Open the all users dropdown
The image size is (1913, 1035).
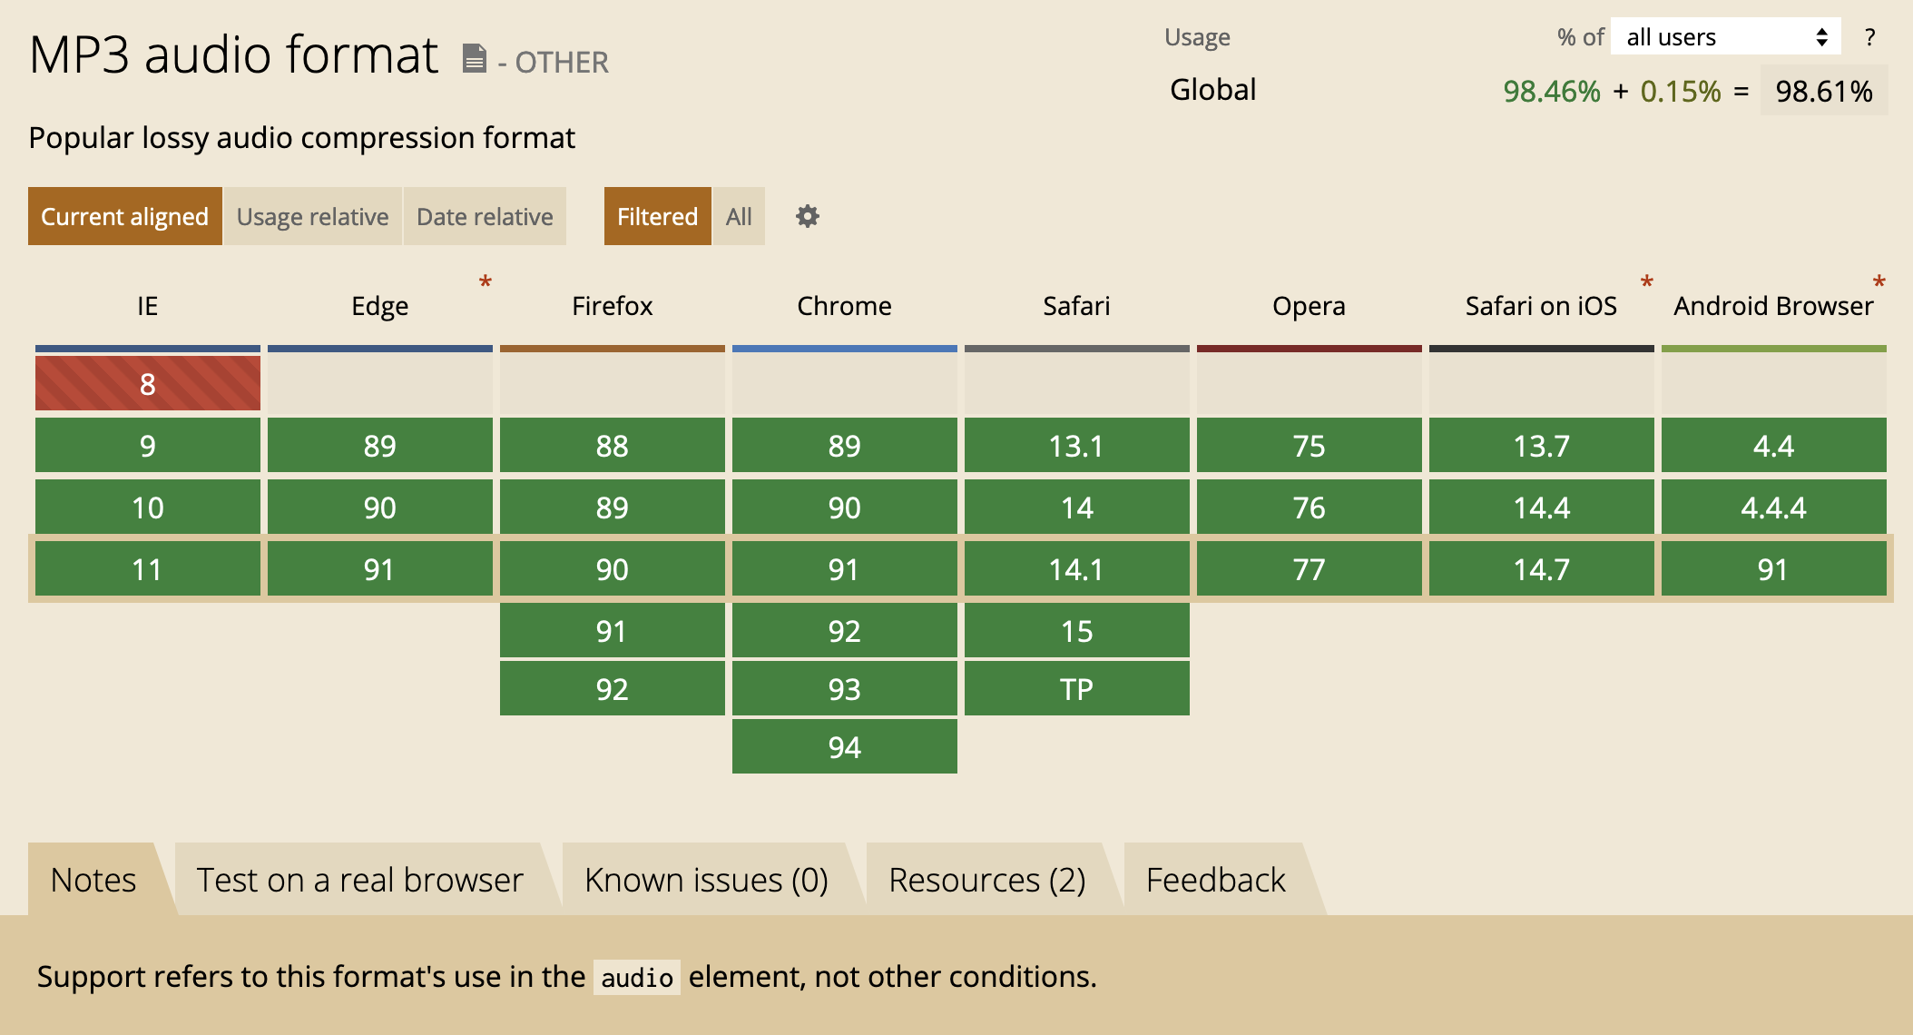tap(1725, 37)
